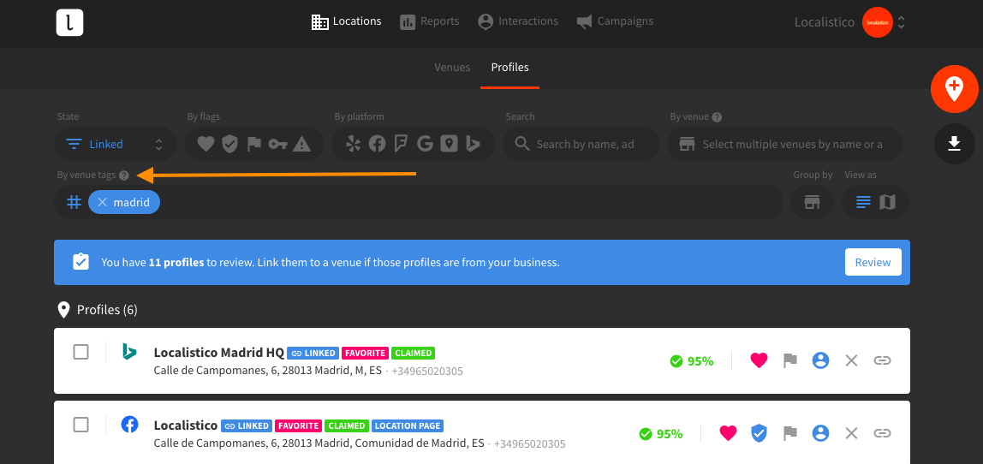
Task: Open the Reports section
Action: point(430,21)
